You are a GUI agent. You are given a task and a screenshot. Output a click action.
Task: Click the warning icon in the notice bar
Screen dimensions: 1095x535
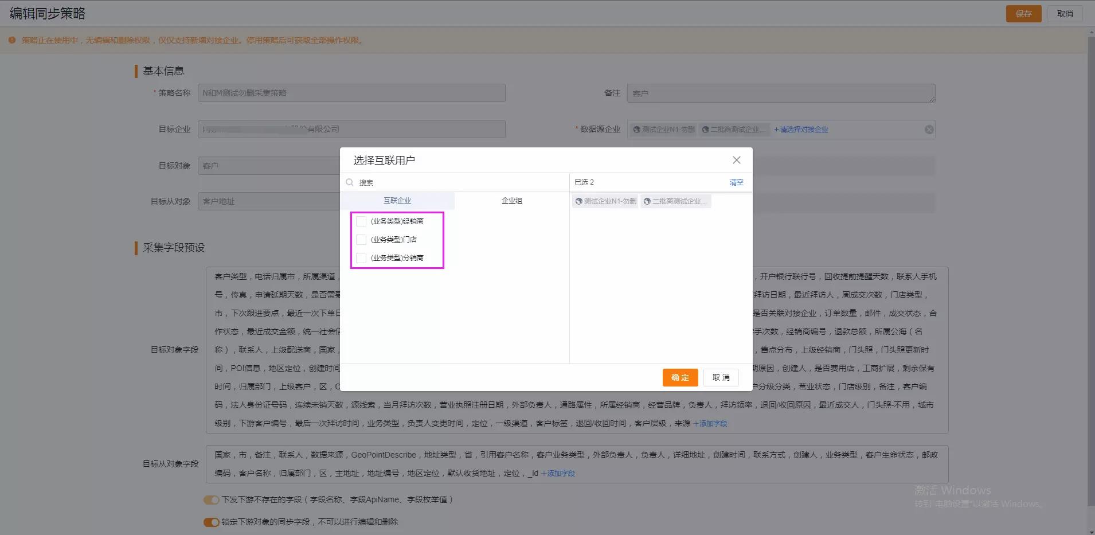point(12,40)
